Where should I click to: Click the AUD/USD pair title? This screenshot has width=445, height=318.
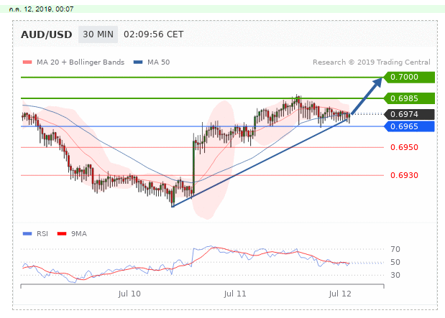point(47,34)
